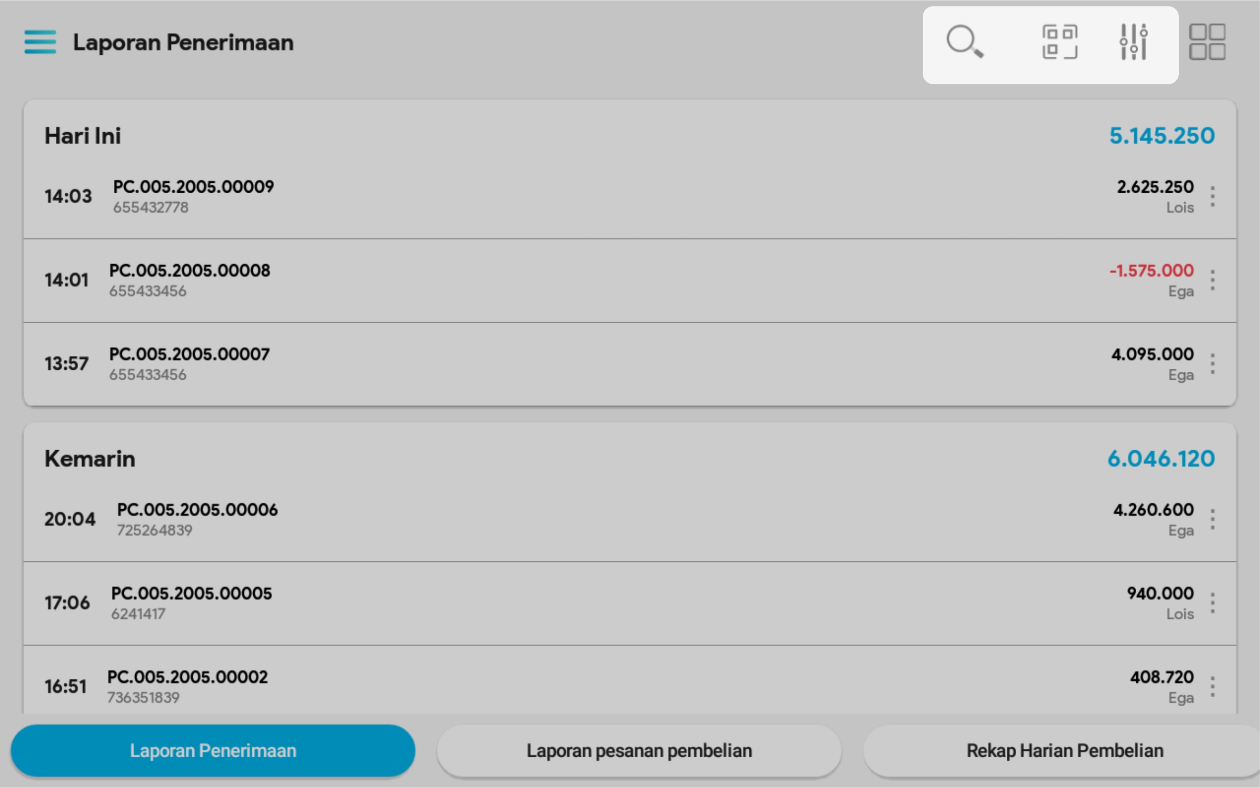The width and height of the screenshot is (1260, 788).
Task: Switch to Laporan Penerimaan tab
Action: coord(213,751)
